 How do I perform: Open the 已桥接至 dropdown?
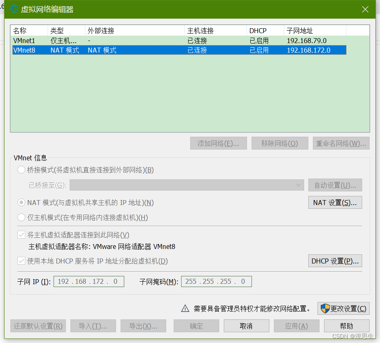tap(186, 185)
